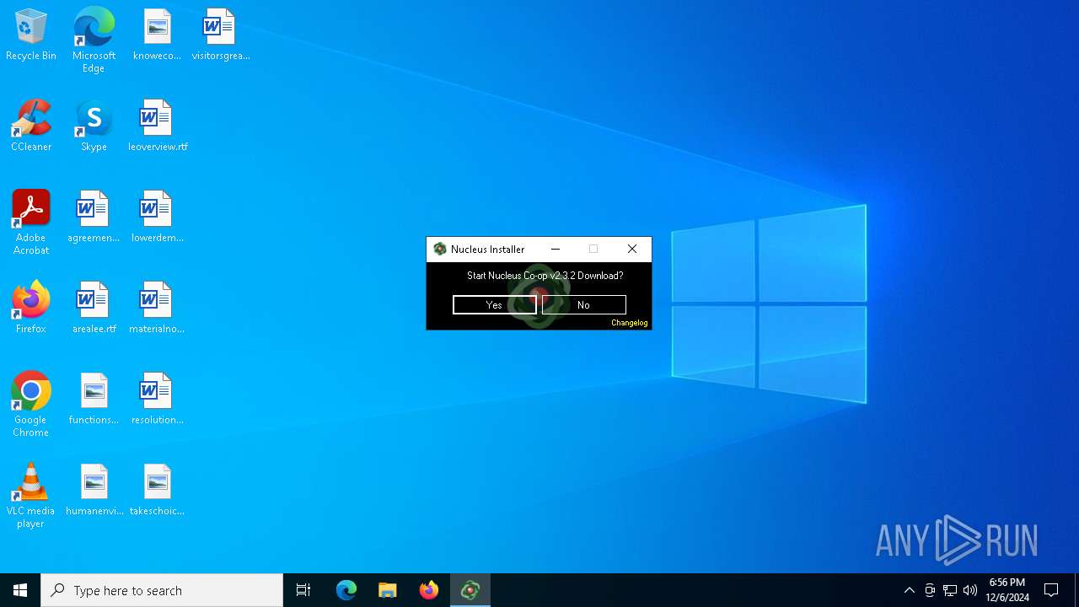
Task: Launch Edge from the taskbar
Action: [x=346, y=590]
